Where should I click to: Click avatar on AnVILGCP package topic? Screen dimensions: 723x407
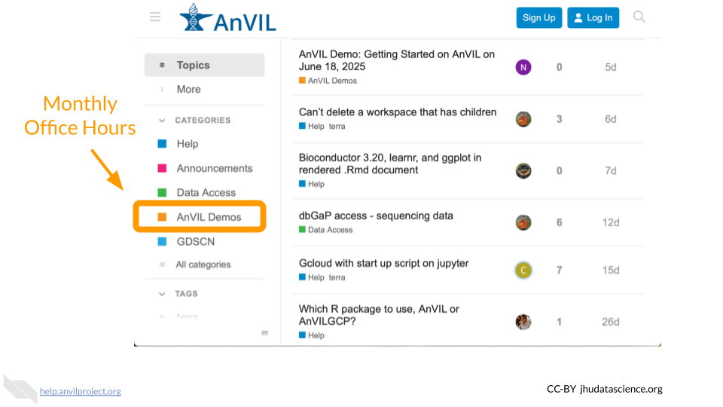[523, 322]
